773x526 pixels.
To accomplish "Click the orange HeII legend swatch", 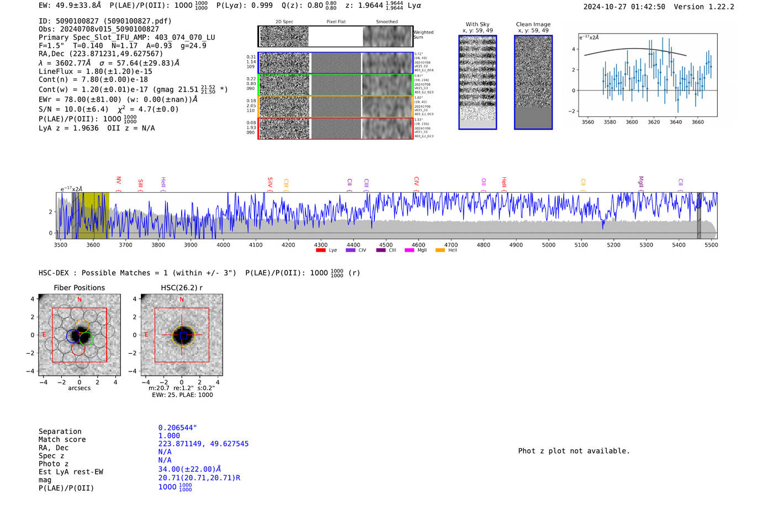I will (x=440, y=250).
